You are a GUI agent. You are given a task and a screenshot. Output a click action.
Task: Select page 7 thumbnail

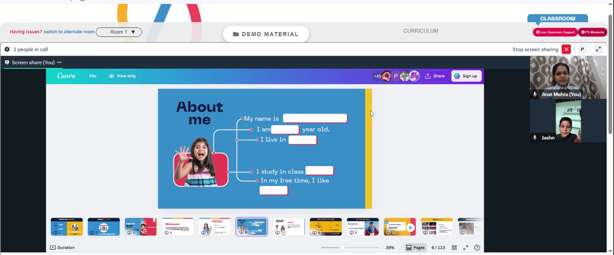(x=289, y=227)
